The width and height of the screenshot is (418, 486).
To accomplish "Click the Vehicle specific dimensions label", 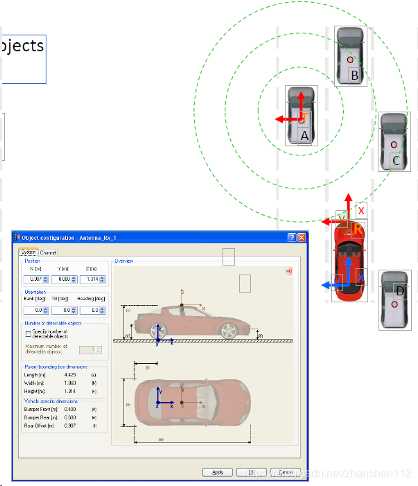I will 51,401.
